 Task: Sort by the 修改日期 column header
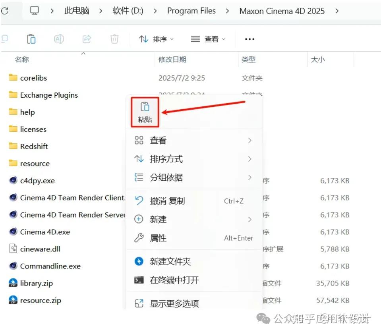click(172, 59)
